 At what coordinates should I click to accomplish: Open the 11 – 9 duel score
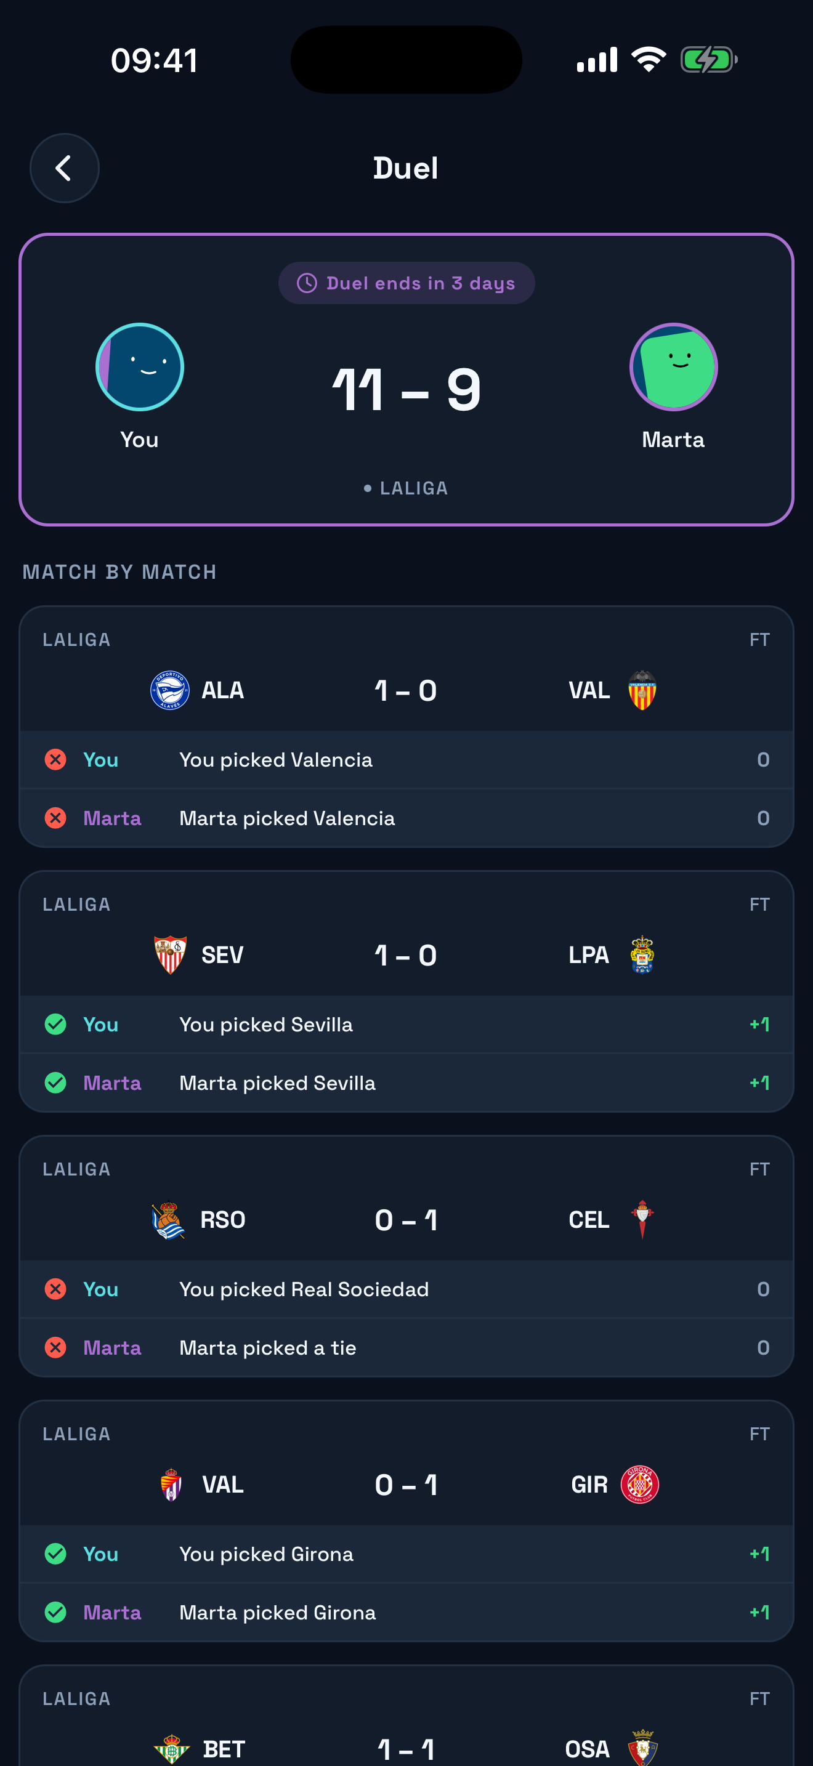tap(407, 389)
